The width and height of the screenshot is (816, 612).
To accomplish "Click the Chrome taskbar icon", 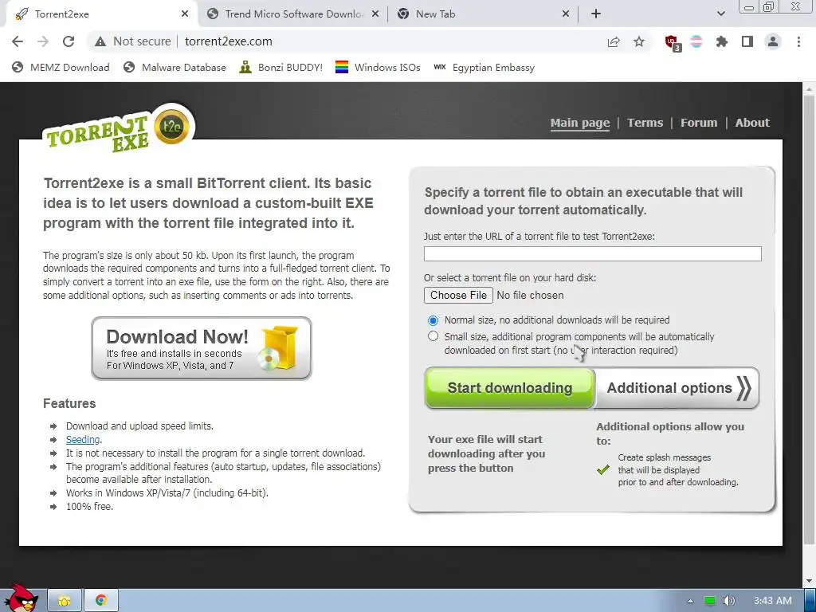I will point(101,601).
